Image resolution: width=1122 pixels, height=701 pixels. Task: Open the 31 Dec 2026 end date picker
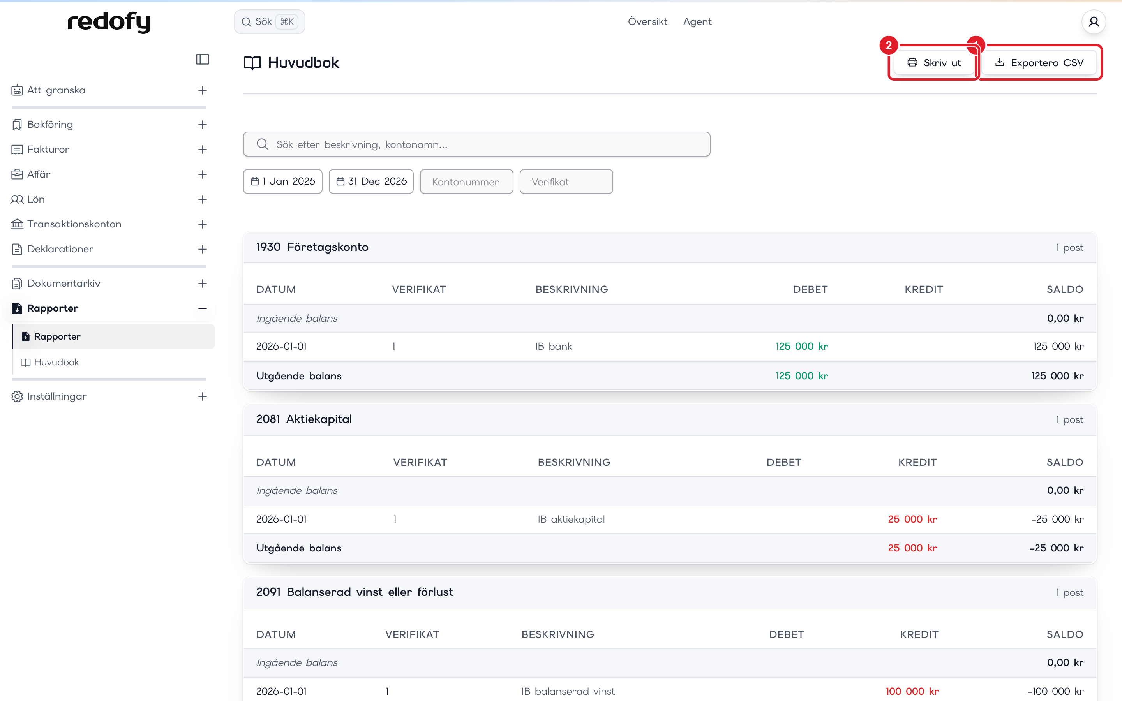point(371,181)
